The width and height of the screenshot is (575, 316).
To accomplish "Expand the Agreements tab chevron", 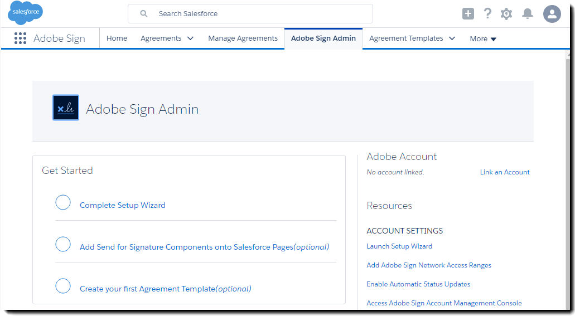I will click(190, 38).
